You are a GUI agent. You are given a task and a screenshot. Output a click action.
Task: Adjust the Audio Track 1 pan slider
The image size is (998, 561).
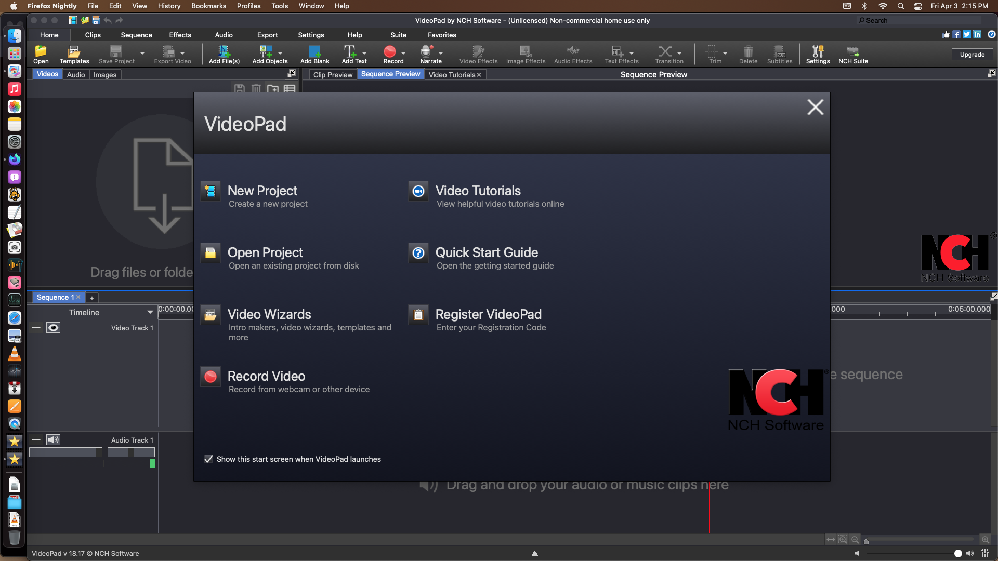click(x=131, y=452)
